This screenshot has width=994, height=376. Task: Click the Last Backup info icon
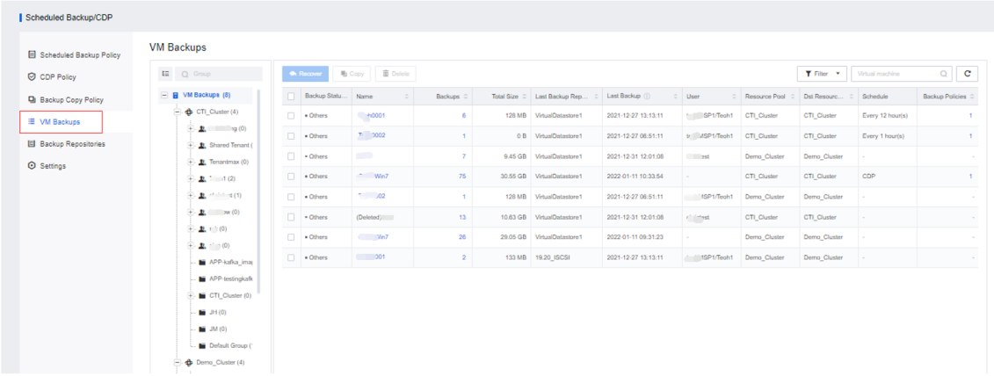(x=647, y=97)
